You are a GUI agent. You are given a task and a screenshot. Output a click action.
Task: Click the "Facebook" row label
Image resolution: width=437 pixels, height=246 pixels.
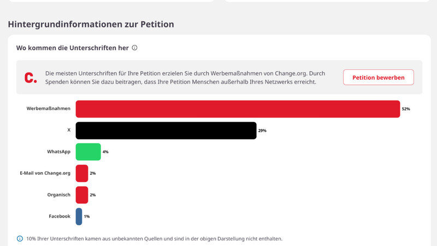coord(60,216)
